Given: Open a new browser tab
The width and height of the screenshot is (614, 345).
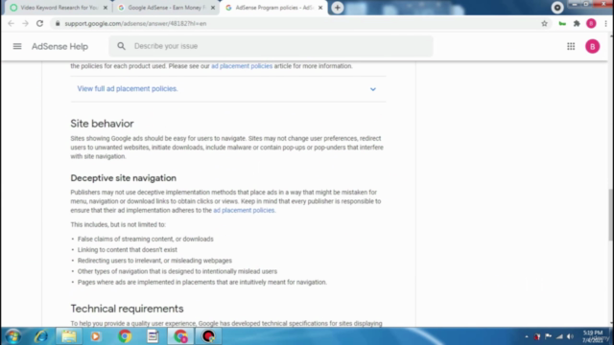Looking at the screenshot, I should coord(337,8).
